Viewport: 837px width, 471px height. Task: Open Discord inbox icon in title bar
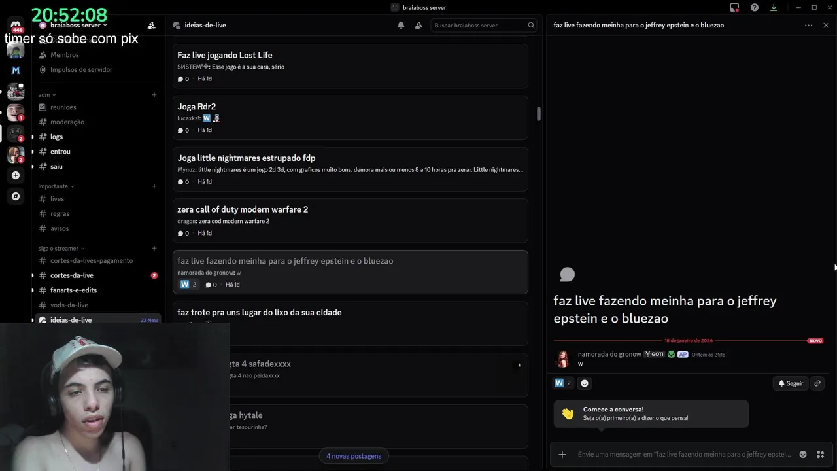(734, 7)
